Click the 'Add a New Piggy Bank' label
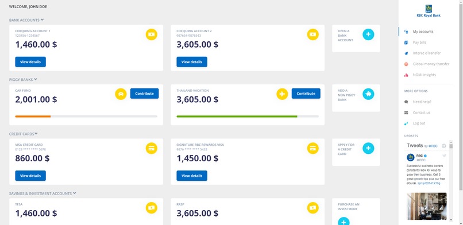This screenshot has height=225, width=463. (x=346, y=95)
